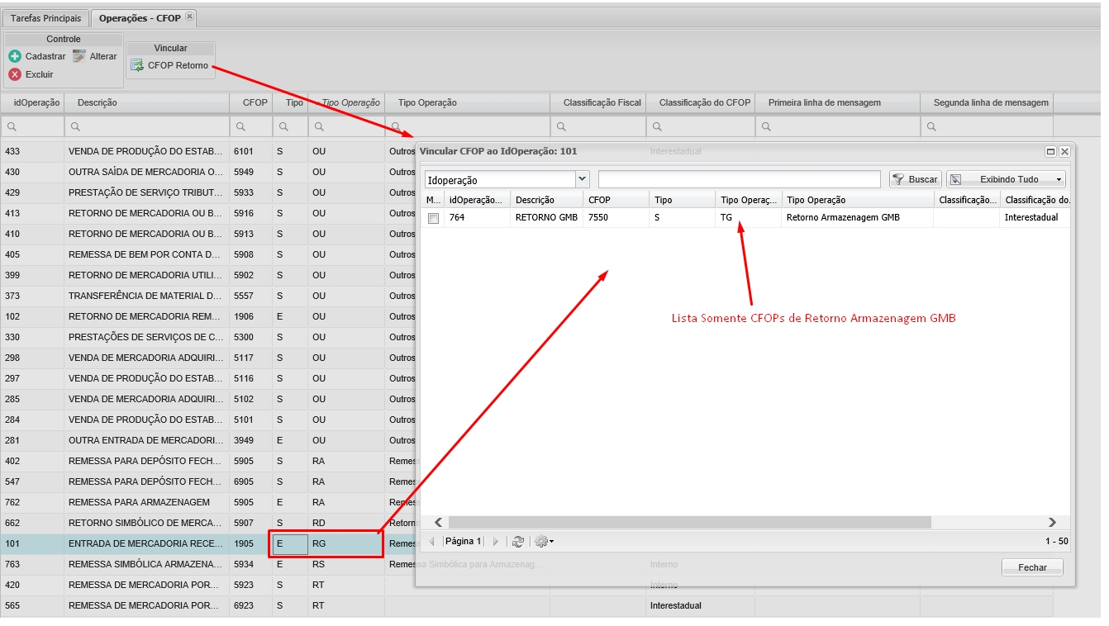Click the Primeira linha de mensagem filter field
This screenshot has width=1109, height=626.
[x=838, y=126]
